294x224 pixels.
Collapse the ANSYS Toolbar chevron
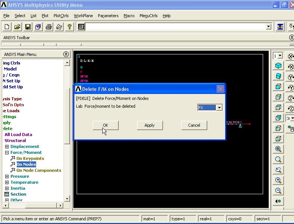pyautogui.click(x=291, y=38)
